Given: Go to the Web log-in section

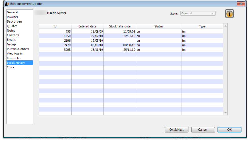Looking at the screenshot, I should (15, 54).
